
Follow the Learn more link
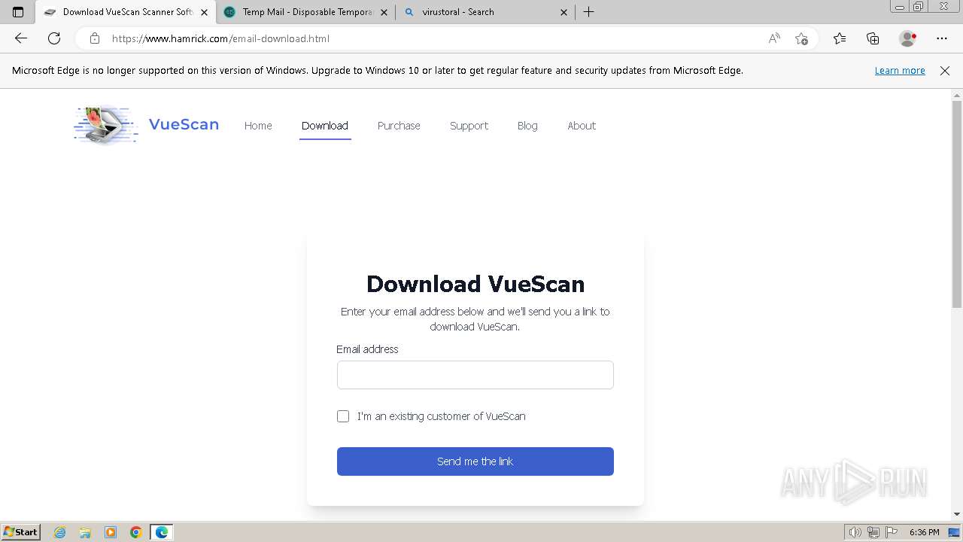coord(900,70)
